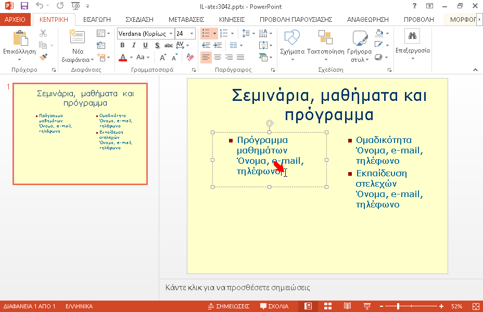Copy the selection using the Copy icon
This screenshot has width=483, height=312.
[x=43, y=46]
